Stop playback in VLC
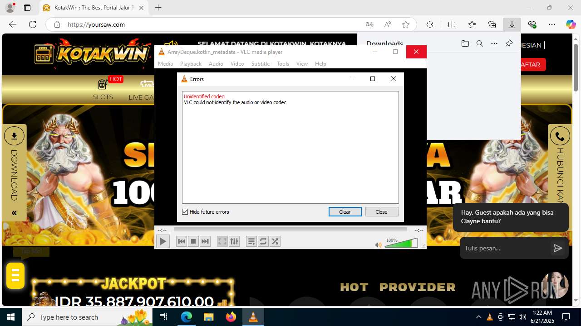The height and width of the screenshot is (326, 581). (x=193, y=241)
